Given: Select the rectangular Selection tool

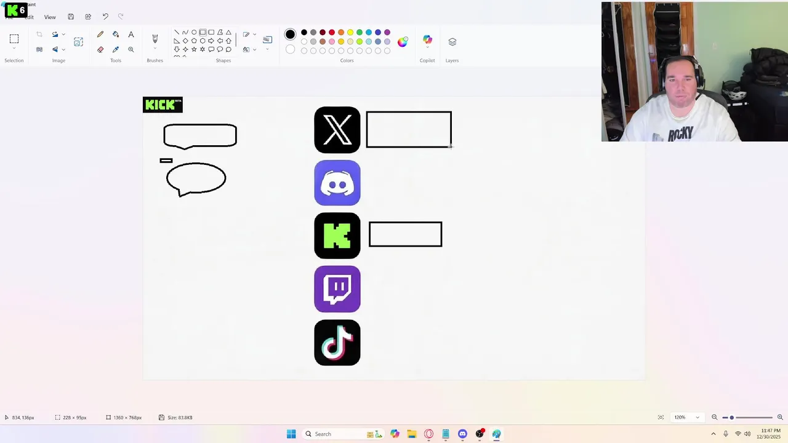Looking at the screenshot, I should [x=14, y=39].
